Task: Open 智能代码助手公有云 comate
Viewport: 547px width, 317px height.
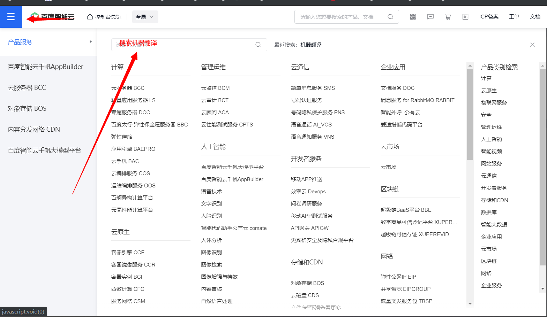Action: [x=234, y=228]
